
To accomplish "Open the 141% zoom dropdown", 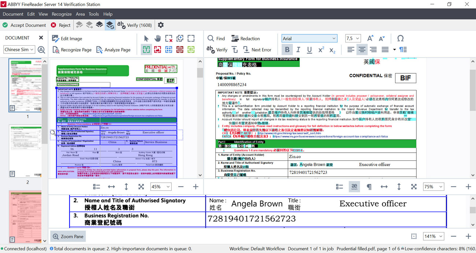I will [x=434, y=237].
